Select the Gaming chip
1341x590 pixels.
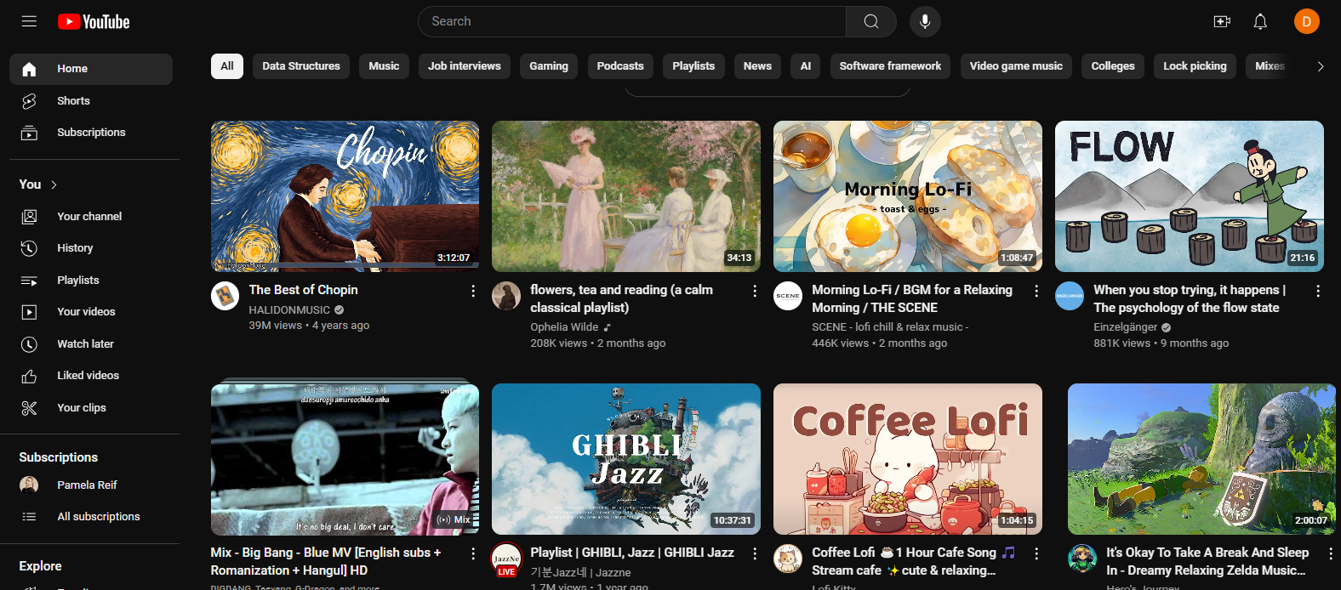(x=549, y=66)
